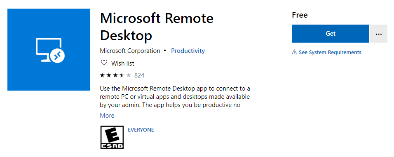
Task: Click the empty fifth rating star
Action: 129,75
